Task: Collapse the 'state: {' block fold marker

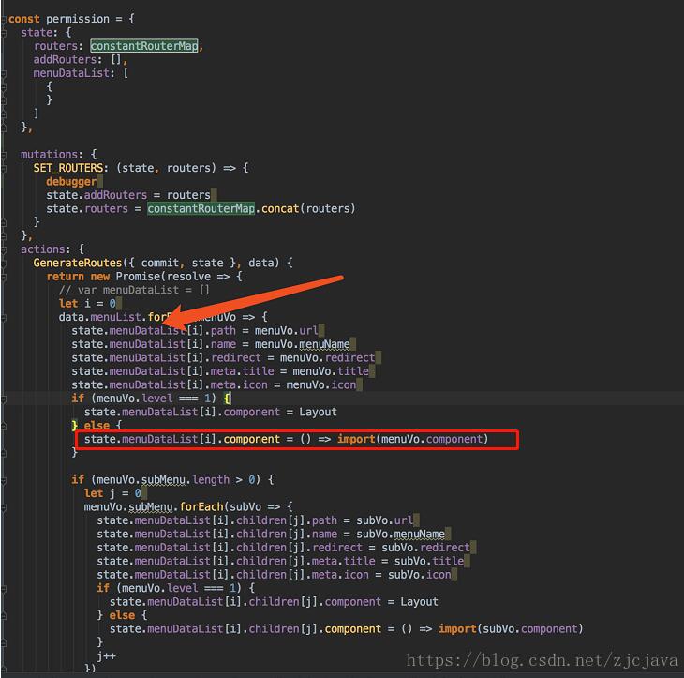Action: (4, 33)
